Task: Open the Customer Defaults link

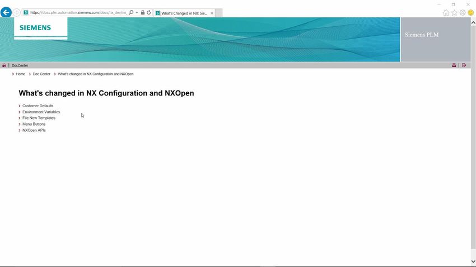Action: [38, 106]
